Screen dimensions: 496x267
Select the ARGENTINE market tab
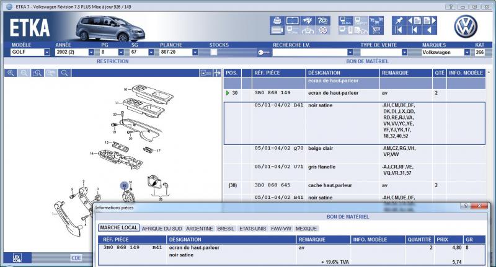tap(199, 229)
